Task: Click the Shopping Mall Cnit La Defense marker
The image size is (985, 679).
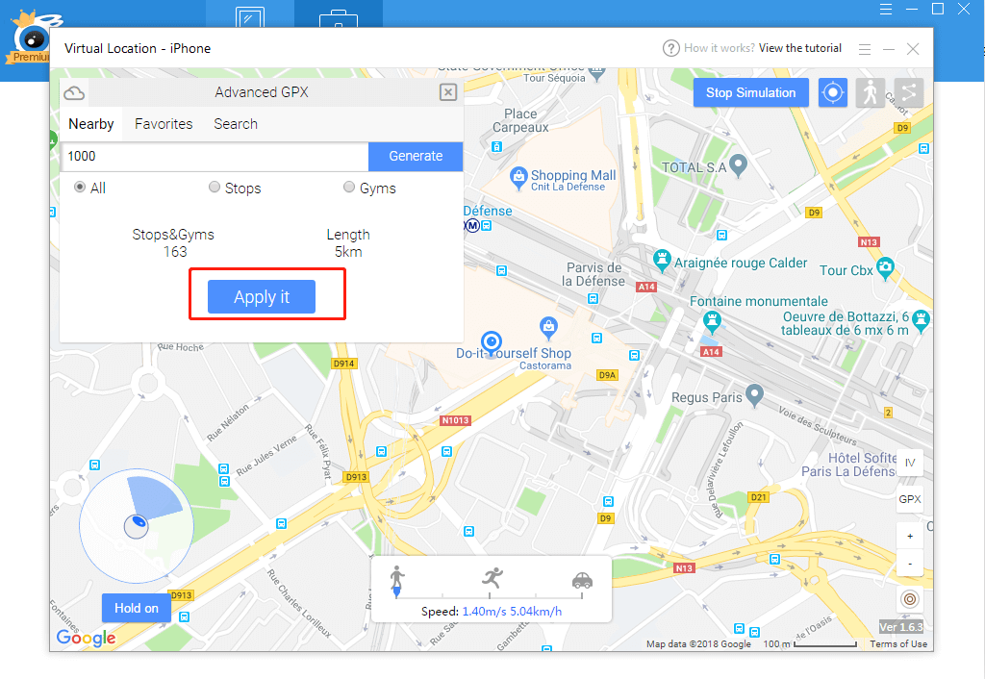Action: (518, 178)
